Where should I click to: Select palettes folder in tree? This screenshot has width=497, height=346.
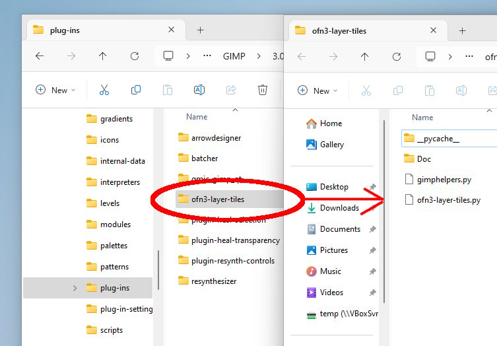click(107, 246)
